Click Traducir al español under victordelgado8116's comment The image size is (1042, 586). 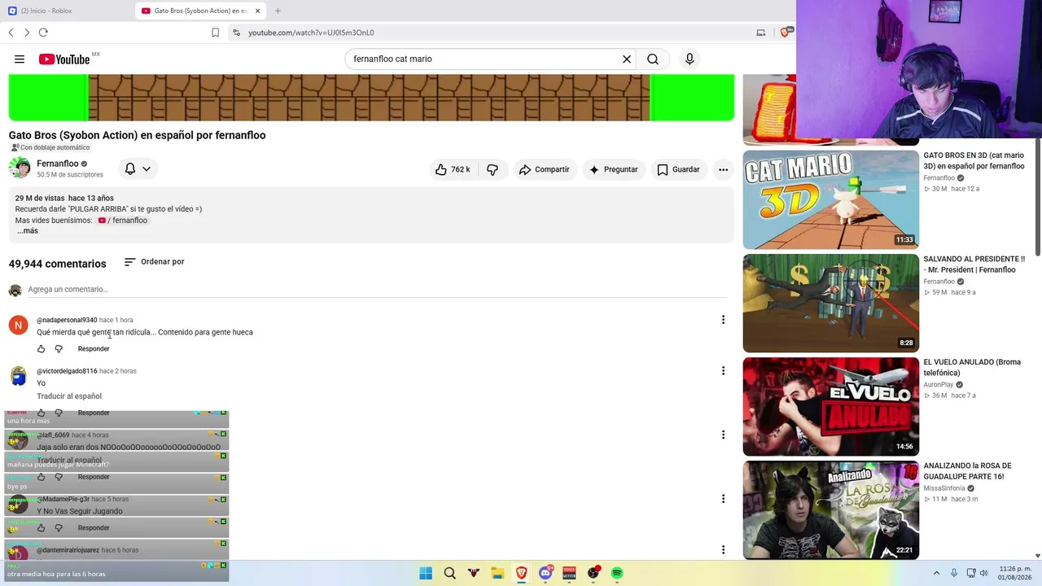point(69,396)
